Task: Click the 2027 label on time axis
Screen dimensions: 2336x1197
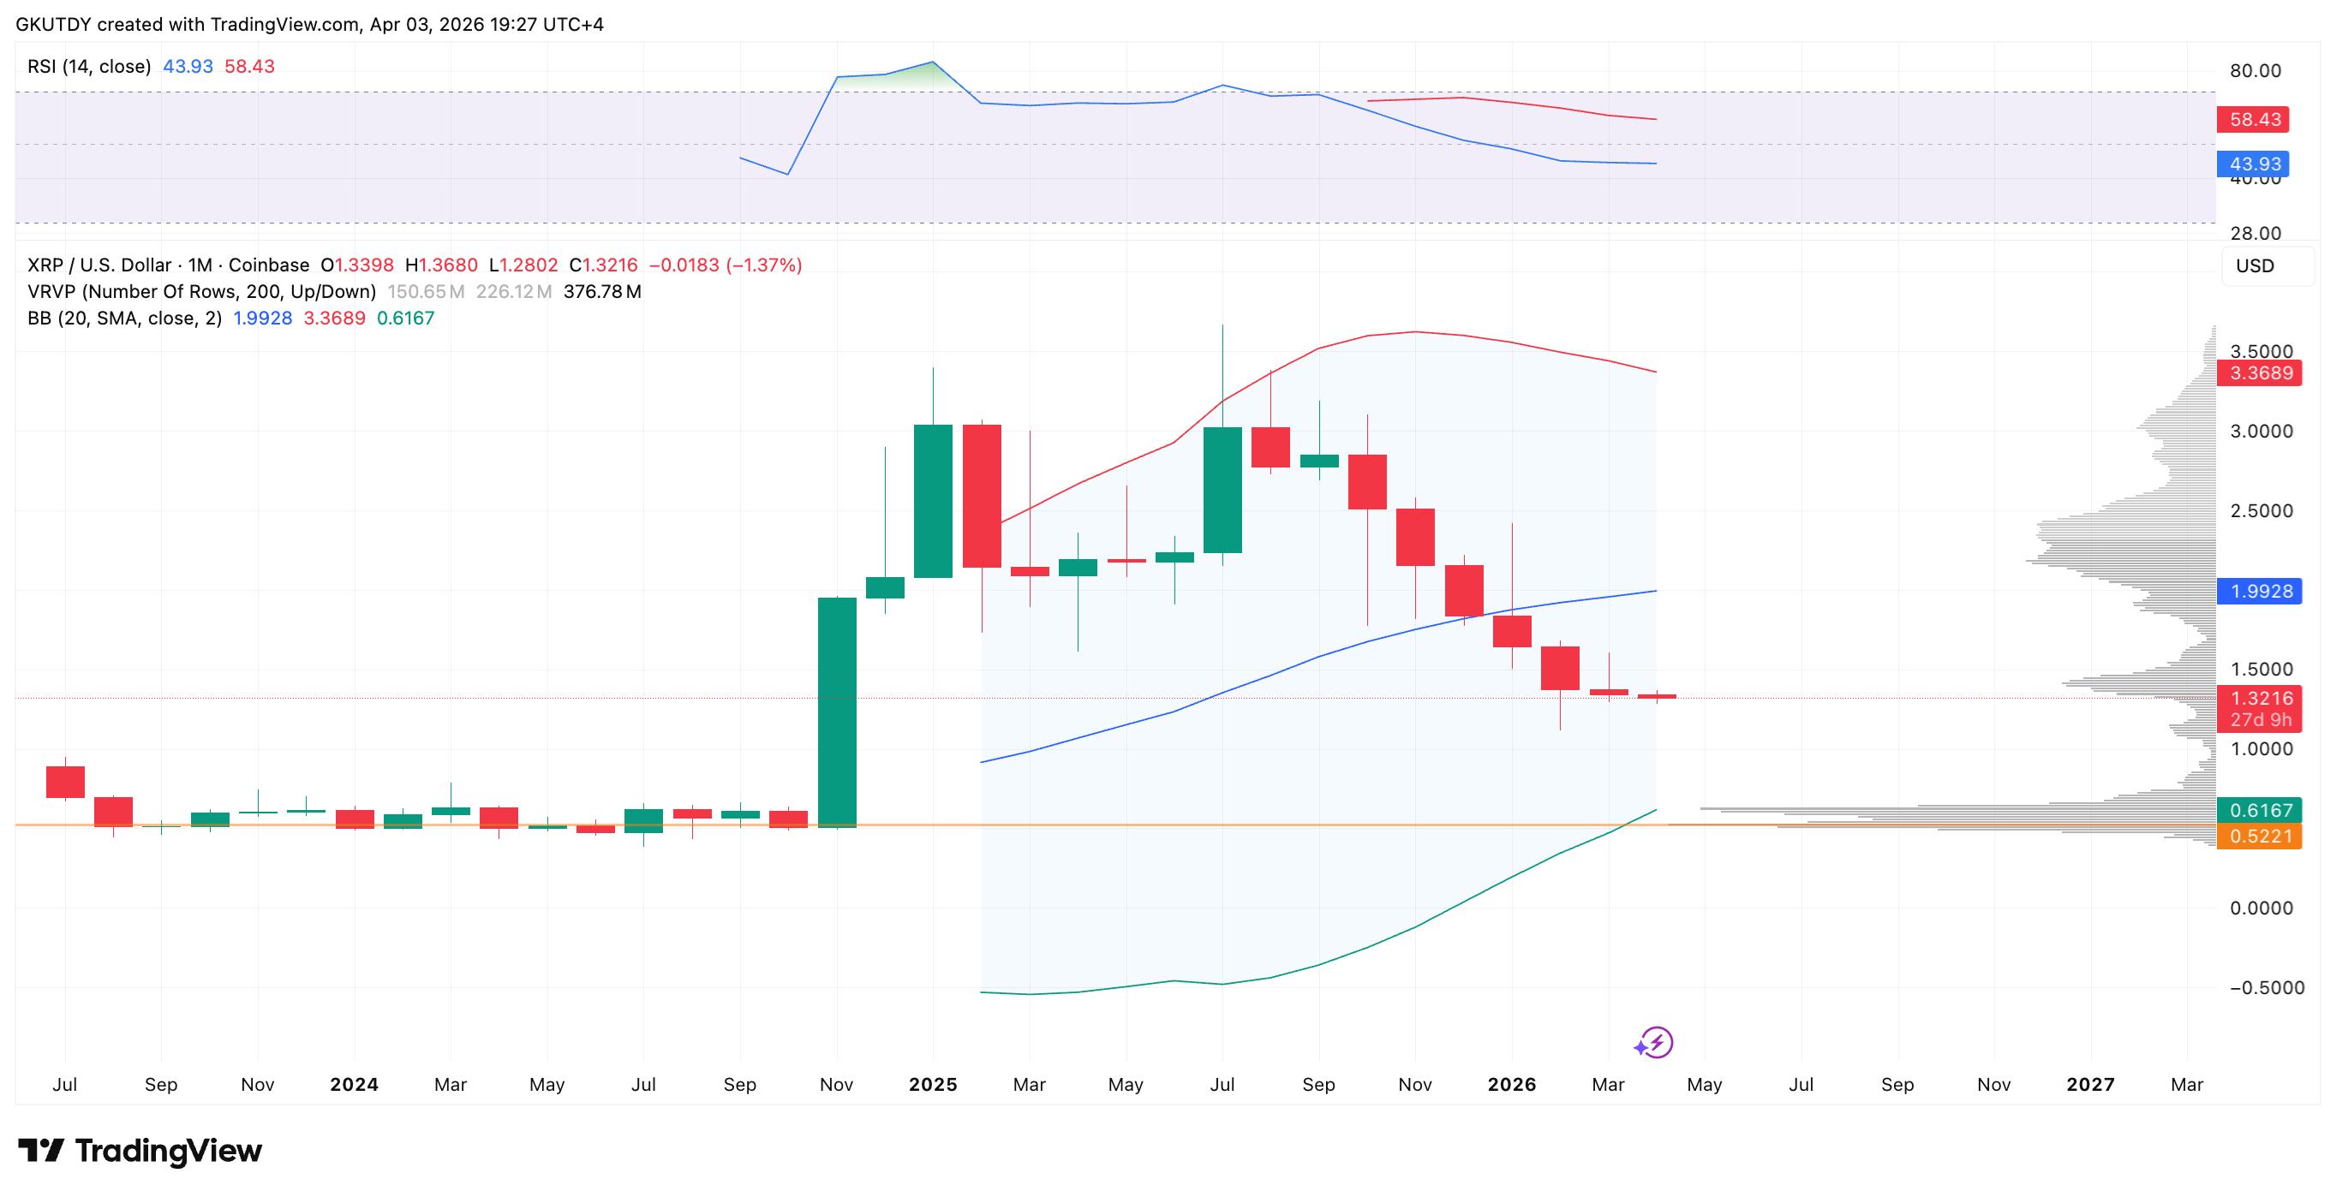Action: coord(2089,1085)
